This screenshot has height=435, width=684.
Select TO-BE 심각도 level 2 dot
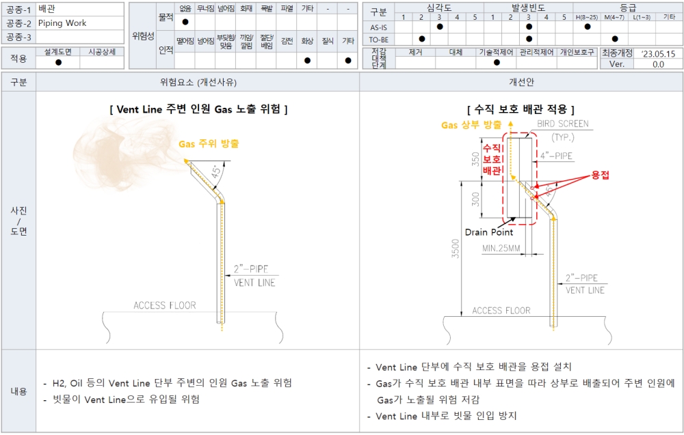click(x=422, y=39)
